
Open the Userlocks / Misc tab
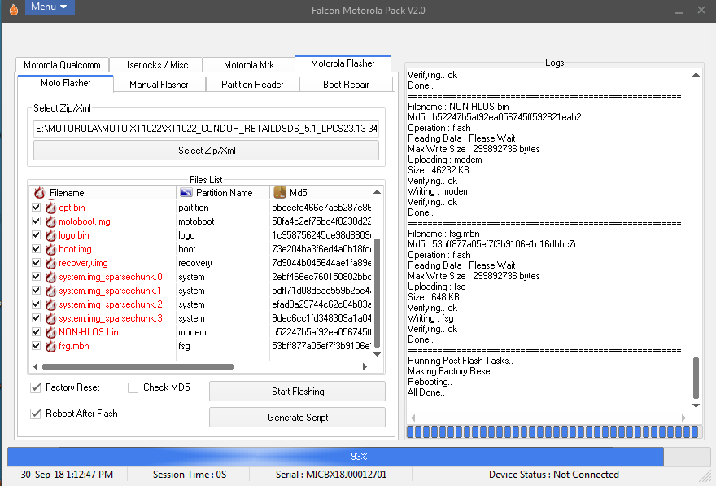click(x=155, y=65)
